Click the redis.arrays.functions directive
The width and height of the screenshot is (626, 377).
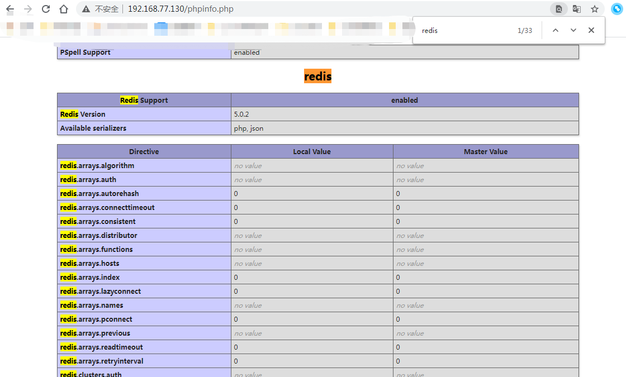click(x=96, y=249)
